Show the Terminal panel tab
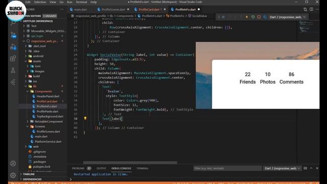Screen dimensions: 327x184 [x=143, y=168]
